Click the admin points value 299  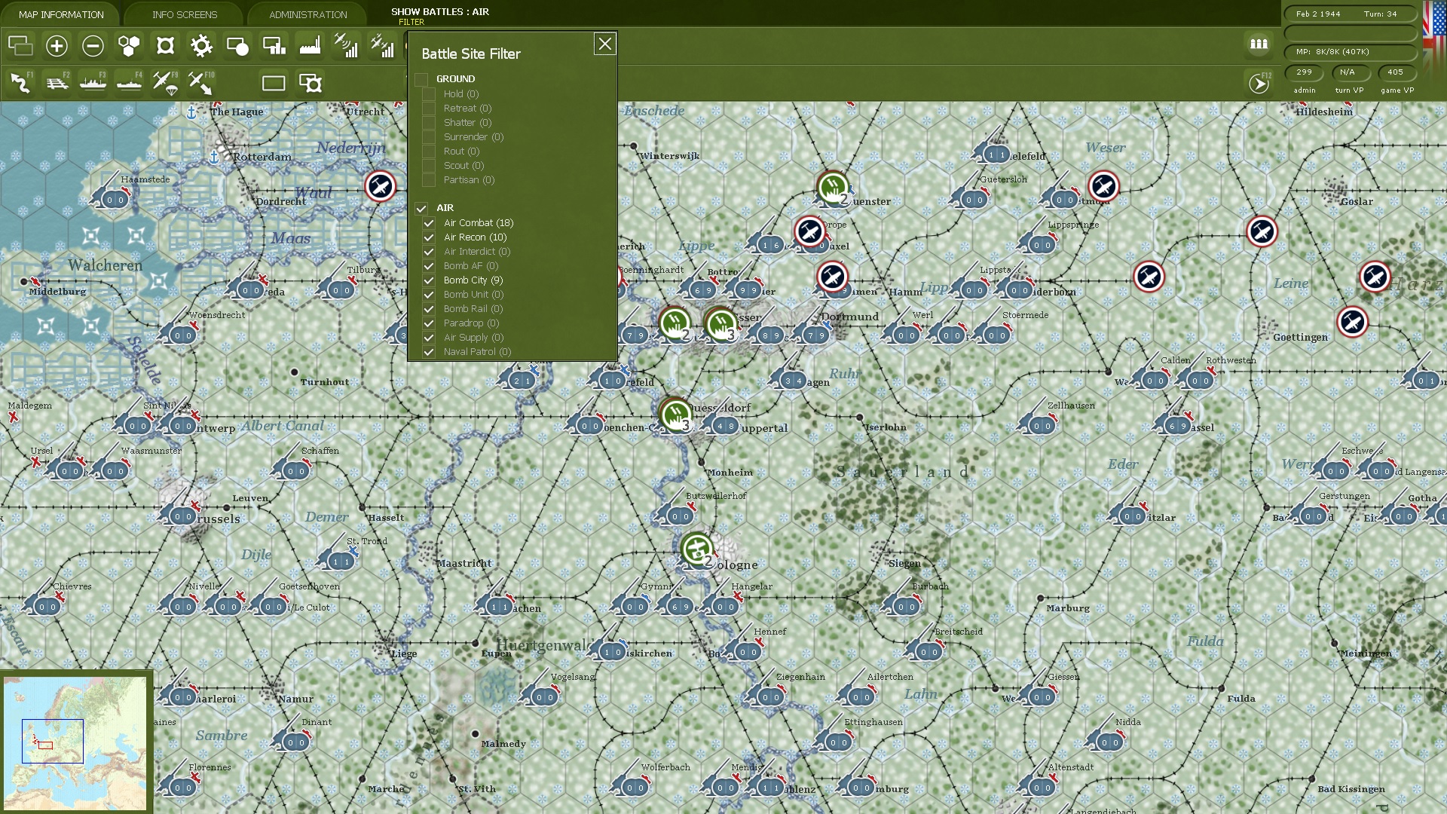click(x=1305, y=72)
